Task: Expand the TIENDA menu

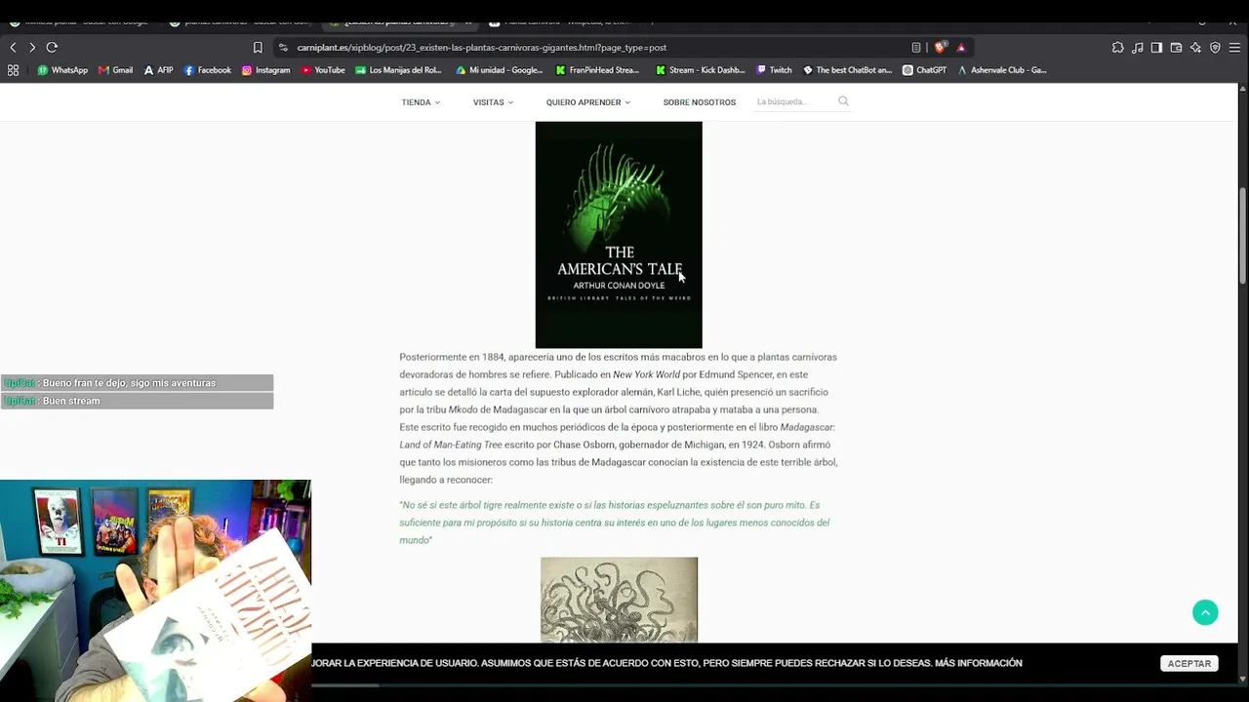Action: (421, 102)
